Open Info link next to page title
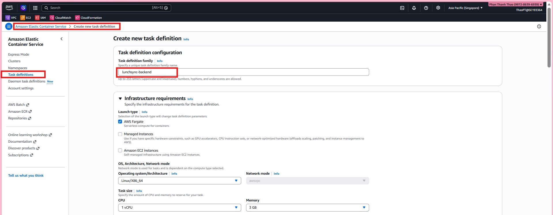This screenshot has width=553, height=215. pyautogui.click(x=186, y=39)
